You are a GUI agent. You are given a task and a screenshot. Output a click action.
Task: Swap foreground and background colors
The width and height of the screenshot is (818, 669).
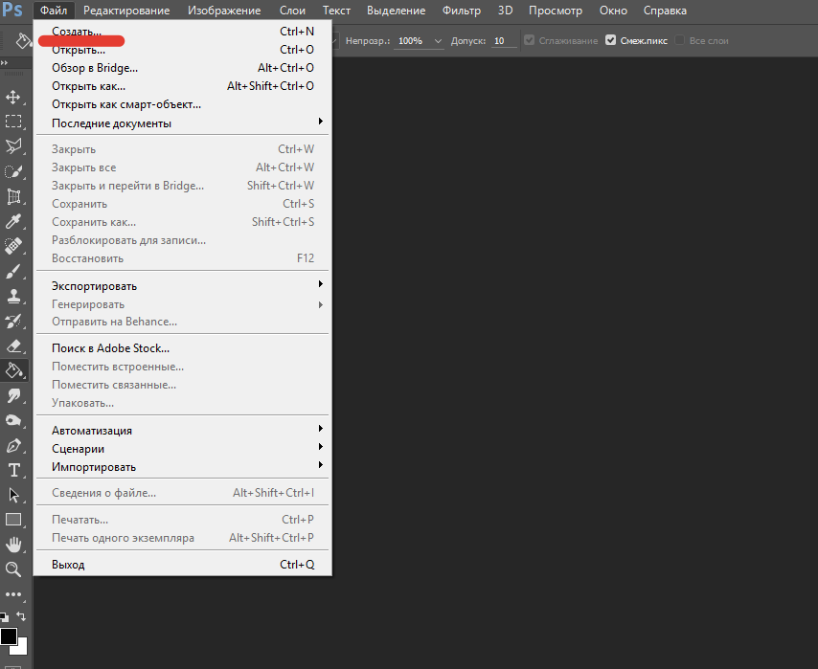pyautogui.click(x=21, y=616)
